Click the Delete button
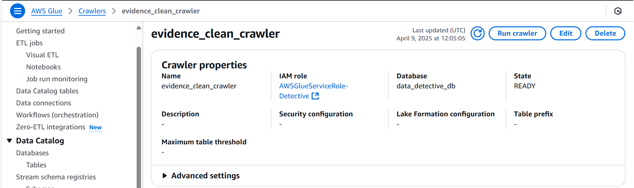 [605, 33]
